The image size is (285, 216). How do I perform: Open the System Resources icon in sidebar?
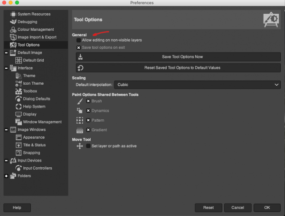point(13,14)
